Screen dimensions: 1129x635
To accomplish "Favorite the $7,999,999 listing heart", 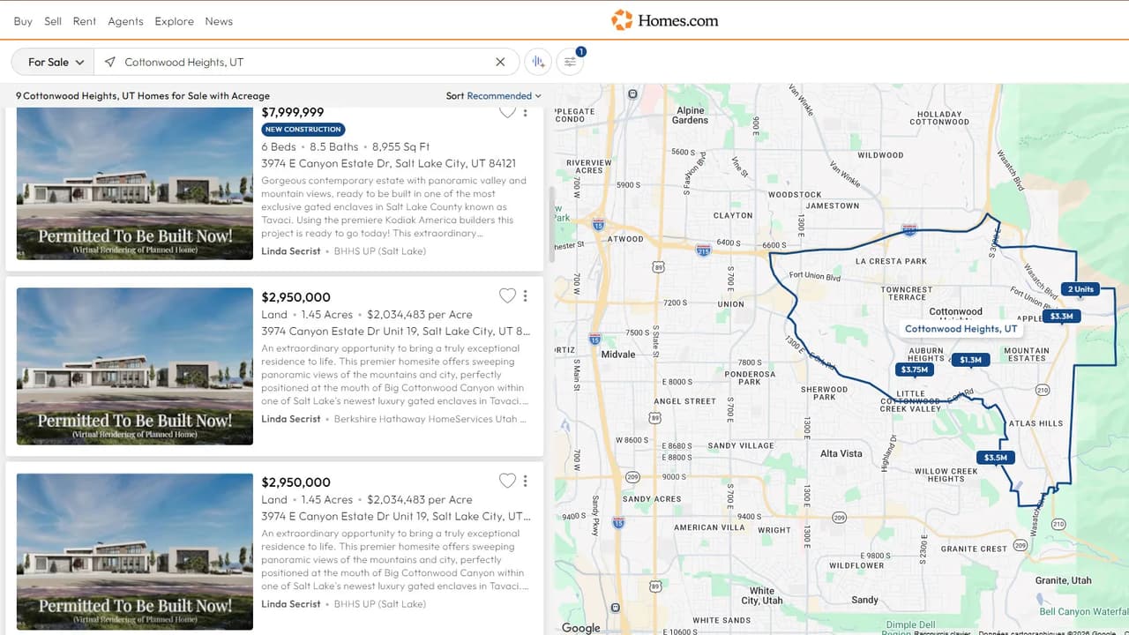I will 507,111.
